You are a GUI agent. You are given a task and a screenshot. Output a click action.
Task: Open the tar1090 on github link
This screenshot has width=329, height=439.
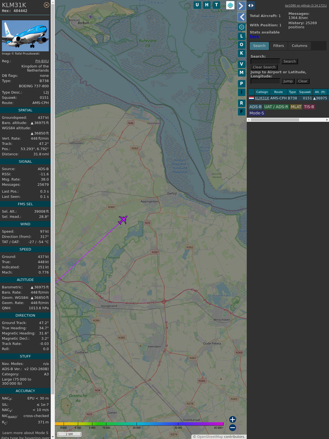(306, 5)
